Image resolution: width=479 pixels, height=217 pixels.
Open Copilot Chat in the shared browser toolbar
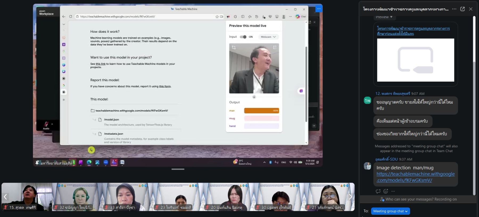301,16
